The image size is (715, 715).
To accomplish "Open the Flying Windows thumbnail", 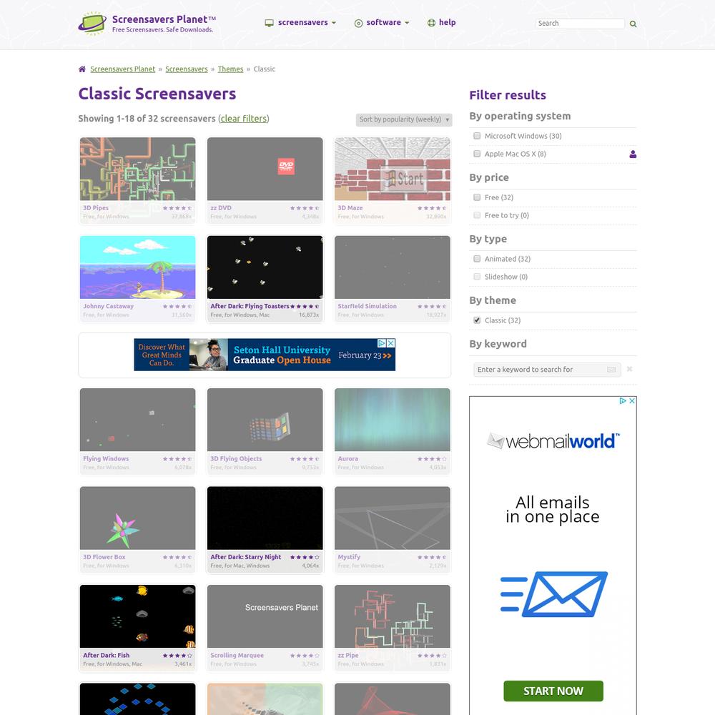I will tap(138, 420).
